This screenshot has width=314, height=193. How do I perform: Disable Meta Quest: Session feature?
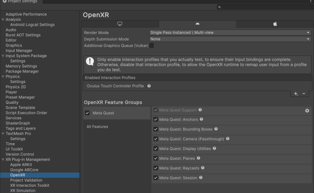(x=156, y=178)
